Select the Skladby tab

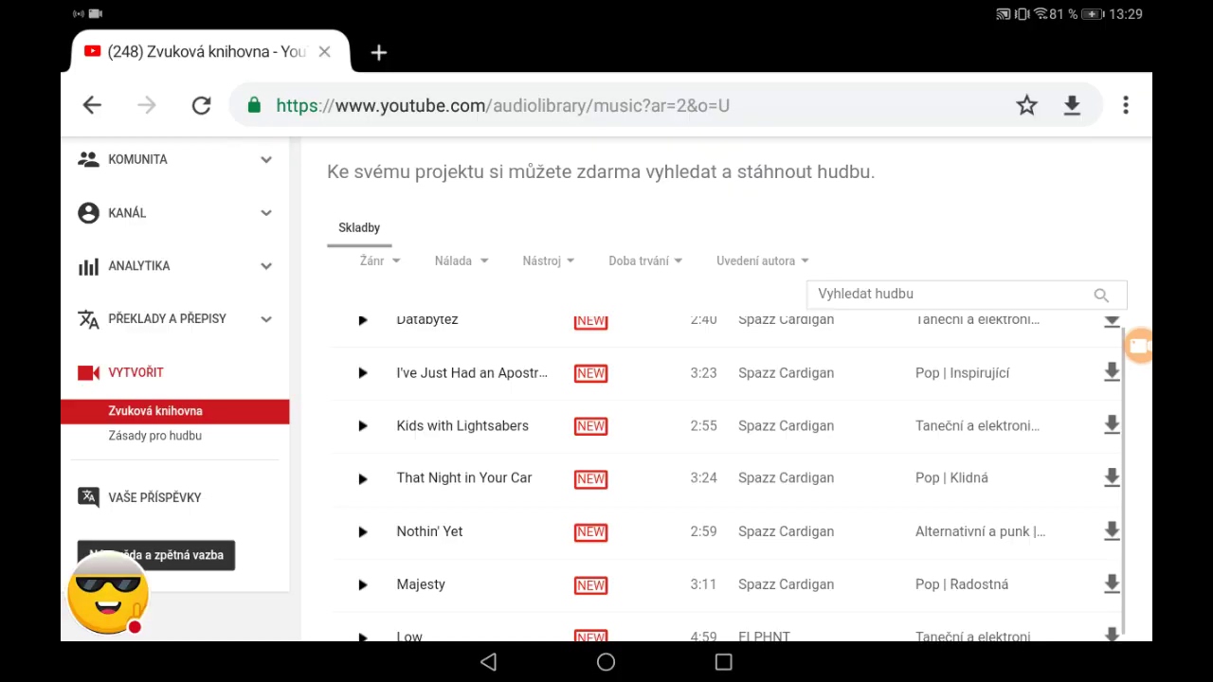coord(359,227)
